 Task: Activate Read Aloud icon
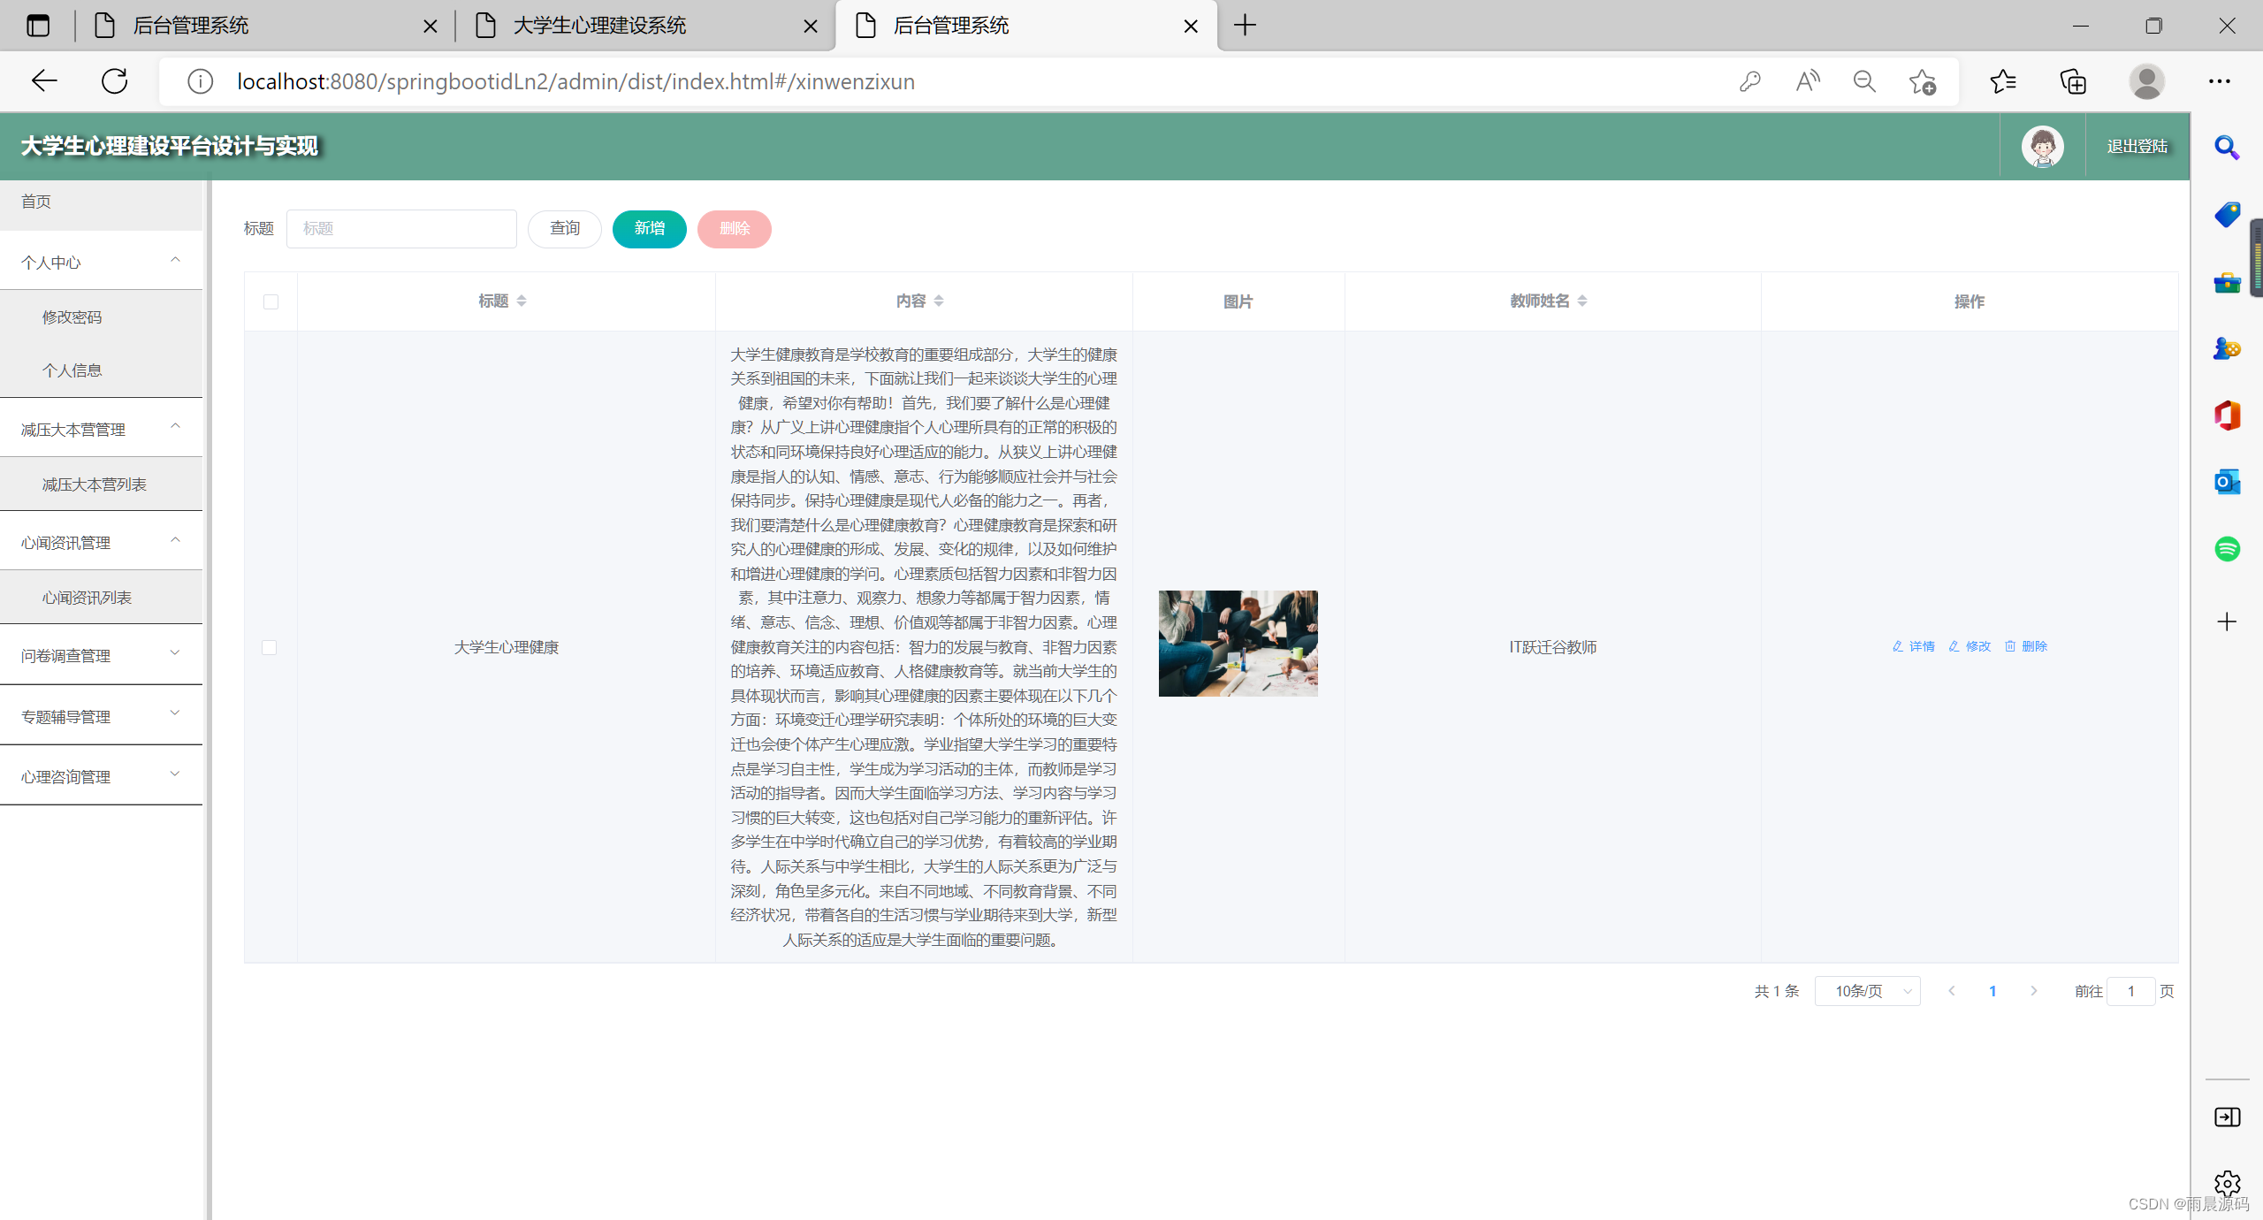[1808, 81]
